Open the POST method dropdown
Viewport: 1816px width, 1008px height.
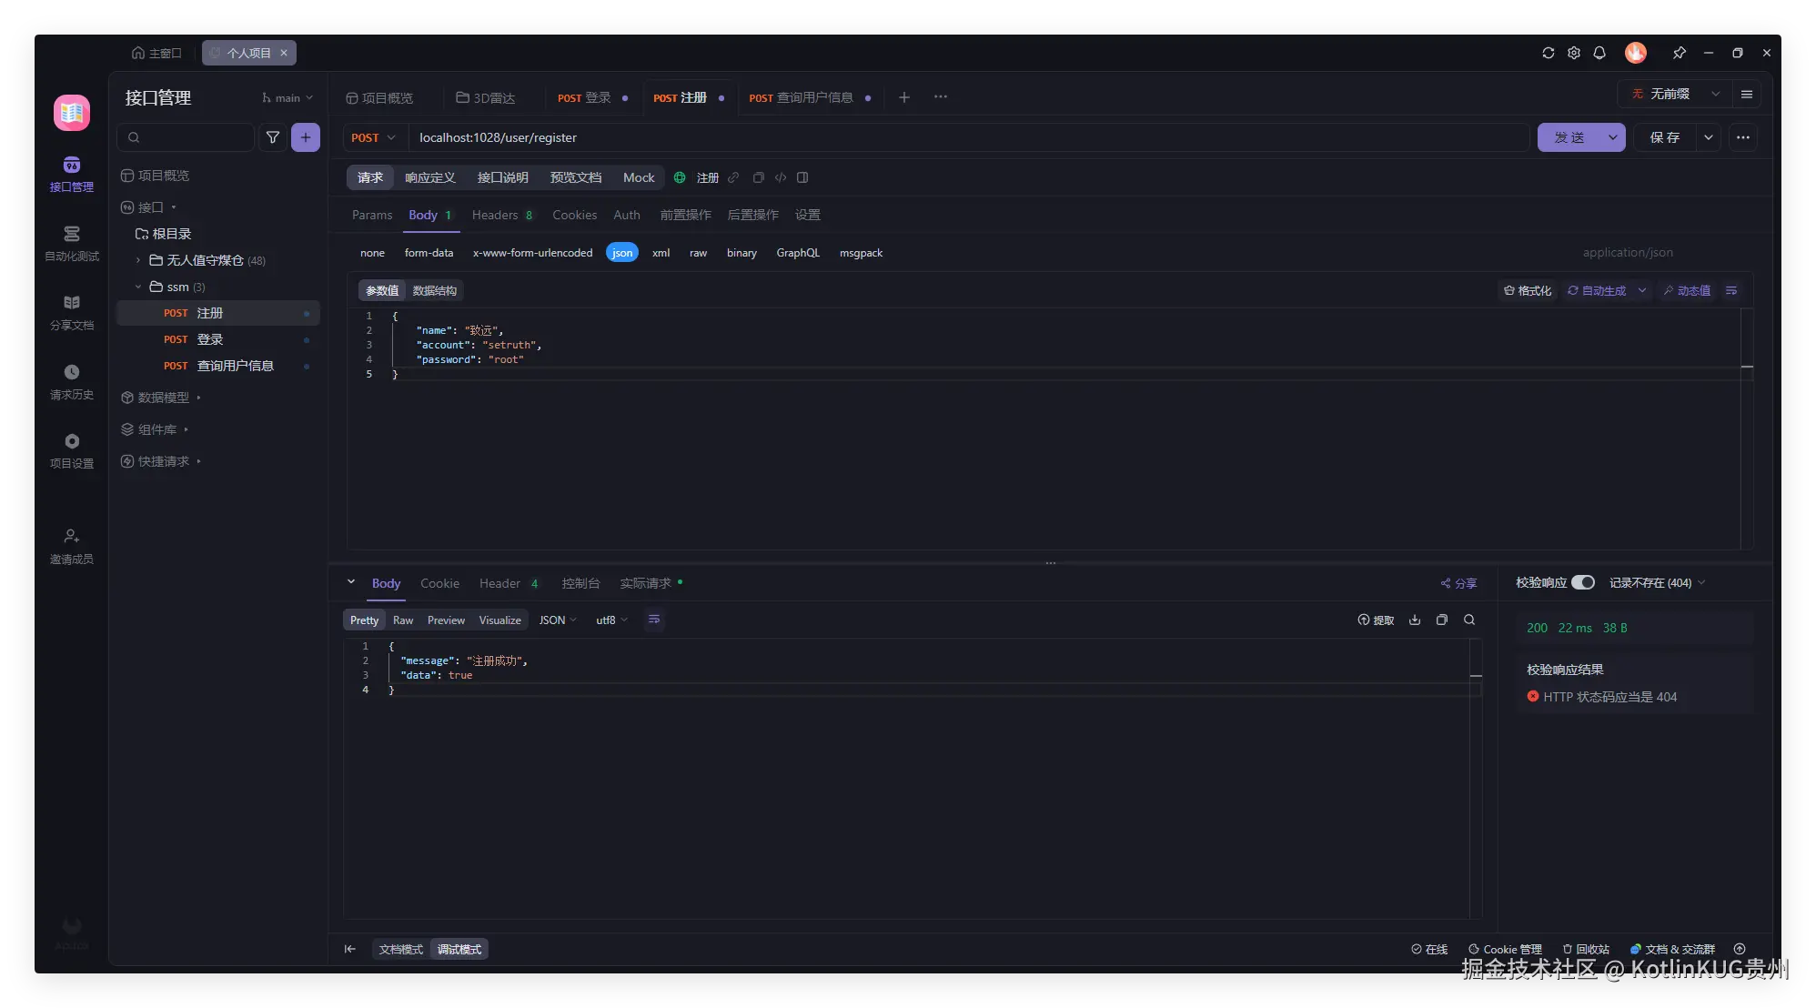(373, 137)
